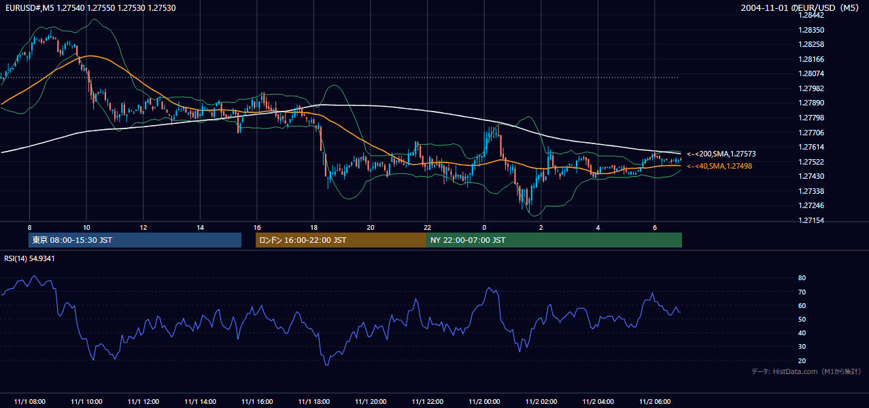Click the 11/2 04:00 bottom time label
Screen dimensions: 869x408
(x=598, y=402)
